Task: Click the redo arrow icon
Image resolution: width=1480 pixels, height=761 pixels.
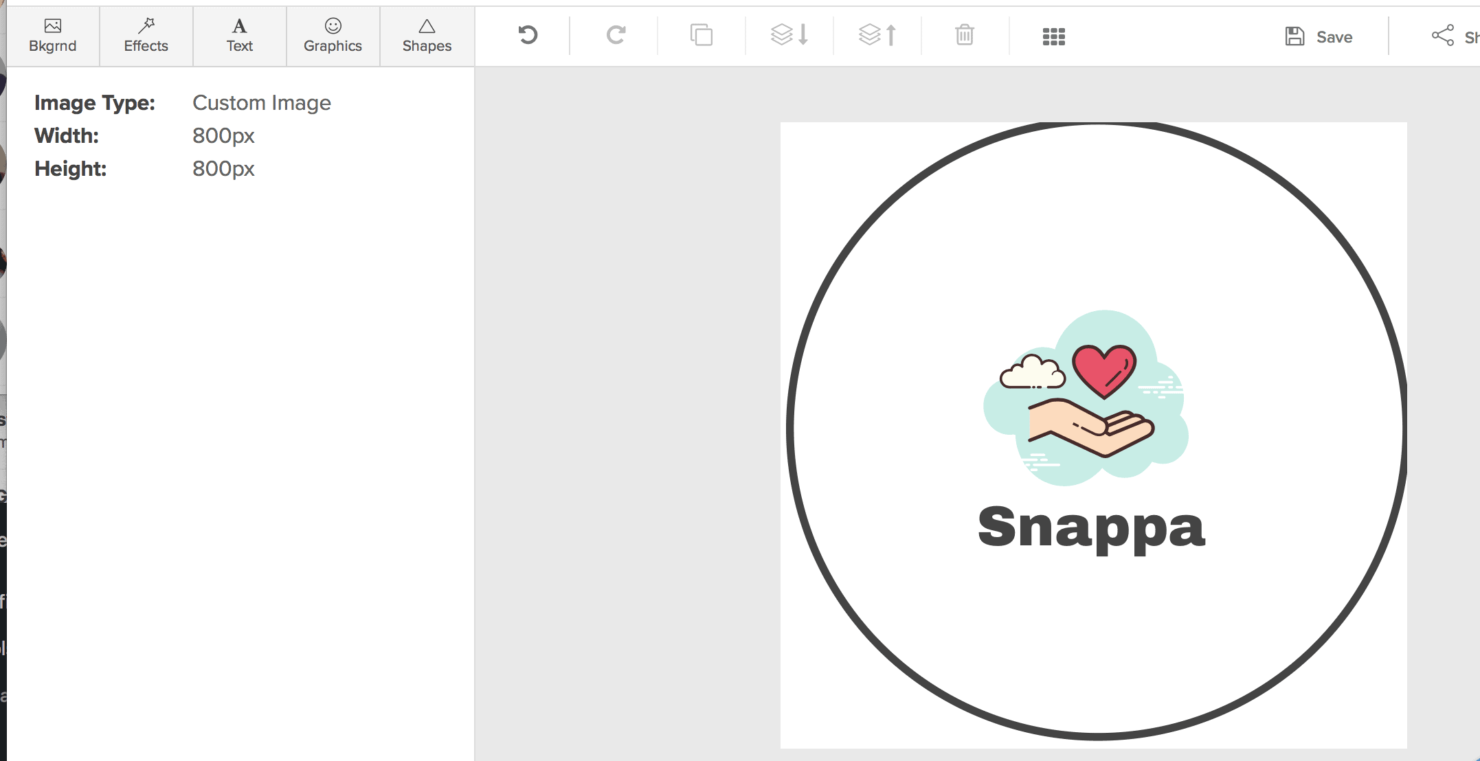Action: (x=616, y=35)
